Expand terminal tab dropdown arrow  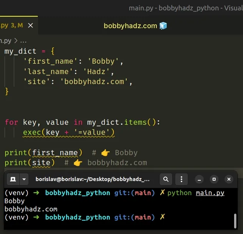24,179
